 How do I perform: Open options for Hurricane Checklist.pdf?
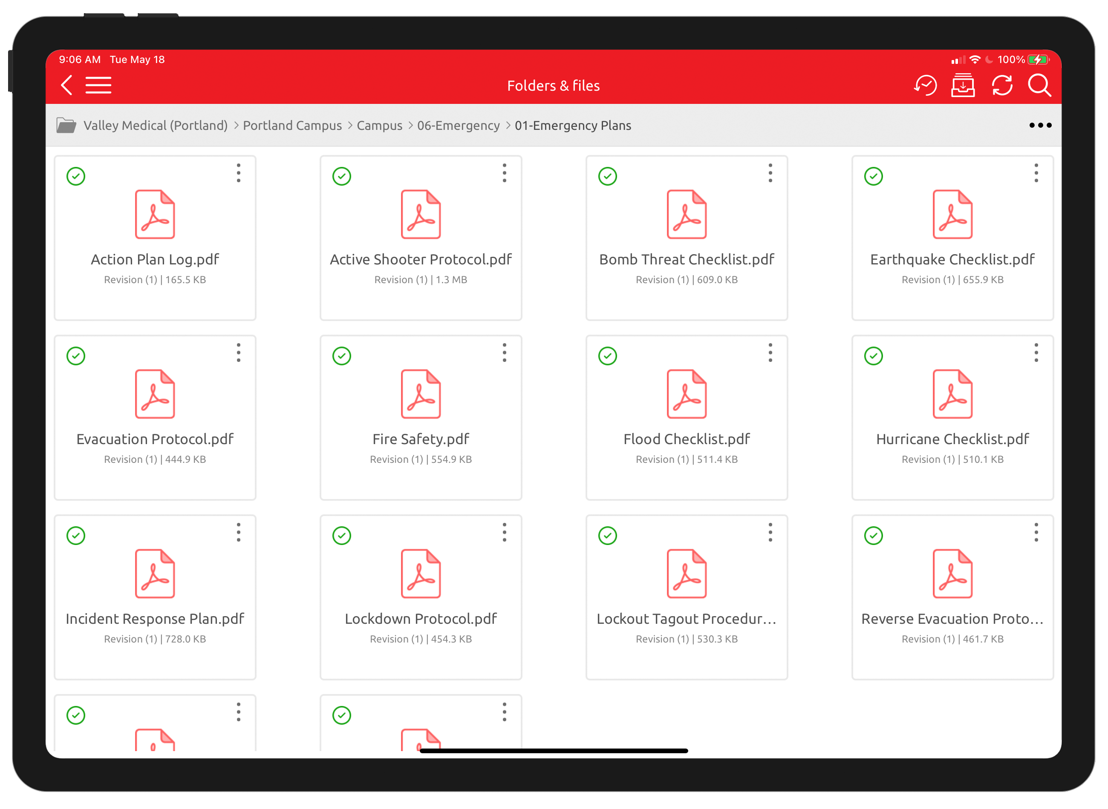pyautogui.click(x=1036, y=353)
